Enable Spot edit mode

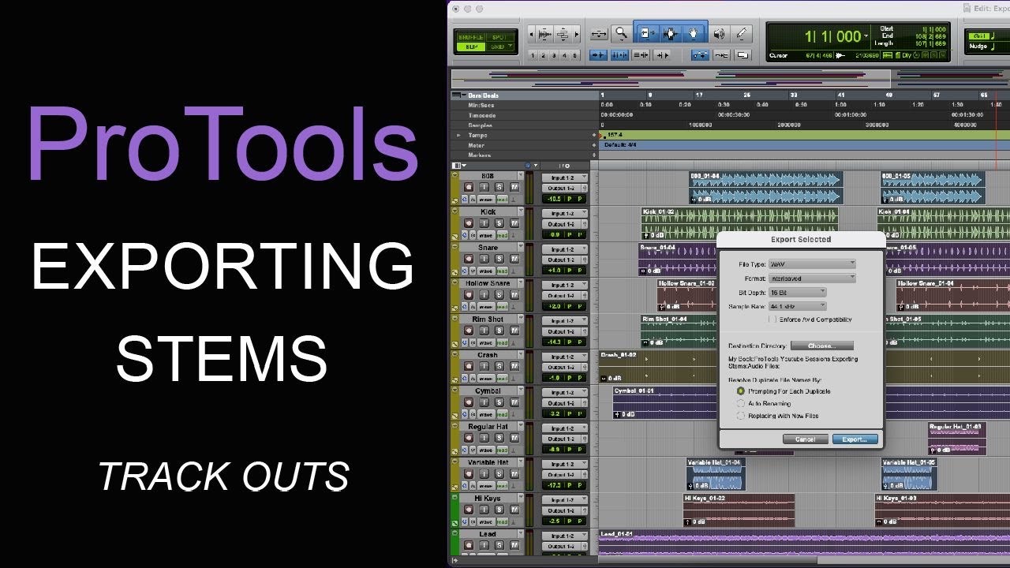[x=499, y=37]
